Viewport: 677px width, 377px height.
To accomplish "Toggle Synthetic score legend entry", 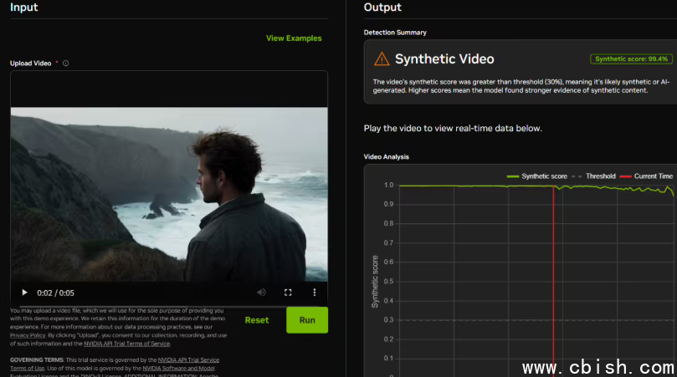I will 536,176.
